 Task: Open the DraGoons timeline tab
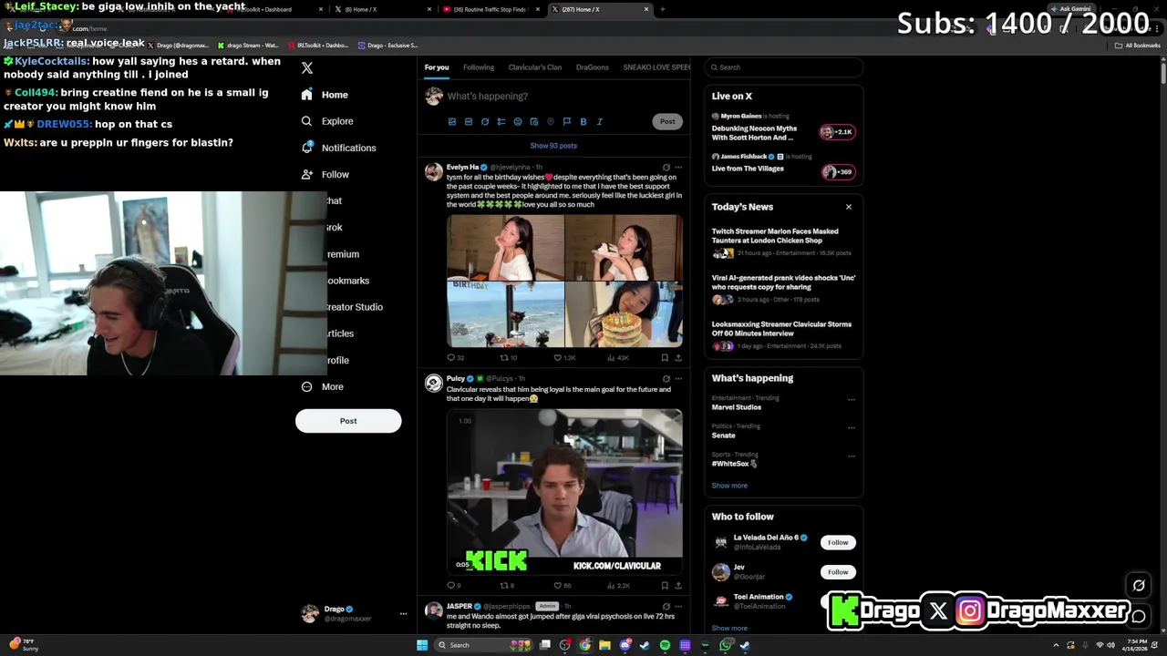(593, 67)
